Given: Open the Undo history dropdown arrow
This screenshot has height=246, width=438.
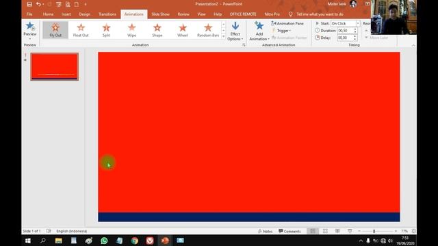Looking at the screenshot, I should [x=43, y=4].
